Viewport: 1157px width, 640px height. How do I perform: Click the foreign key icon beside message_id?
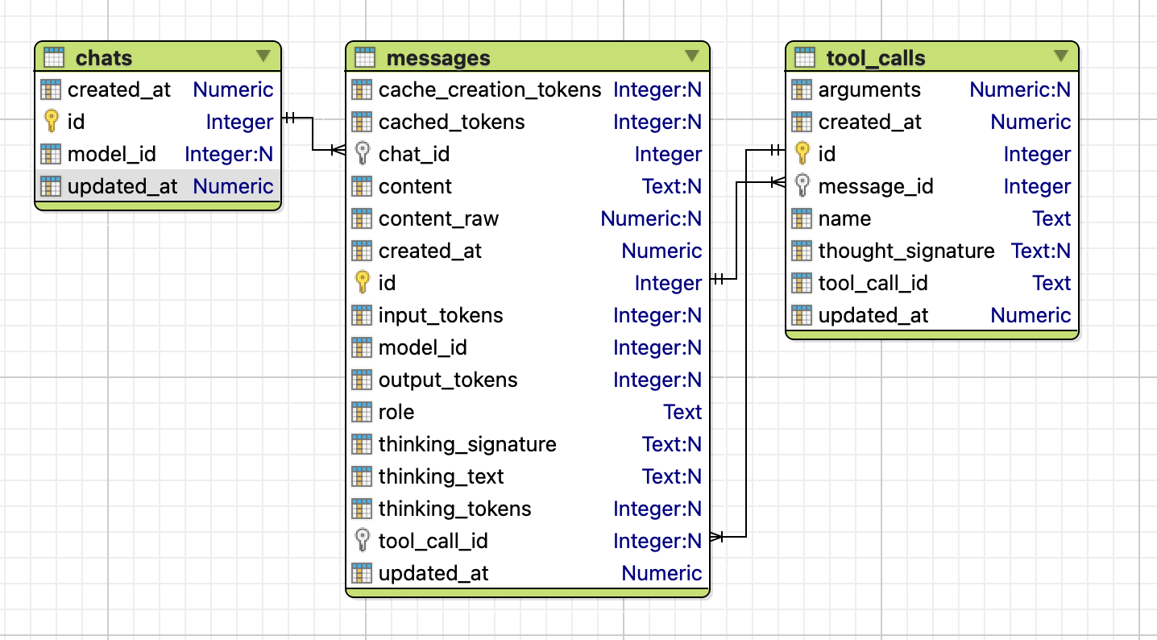click(x=802, y=185)
